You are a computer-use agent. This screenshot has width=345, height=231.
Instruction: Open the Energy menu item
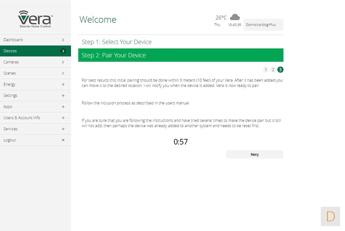36,84
